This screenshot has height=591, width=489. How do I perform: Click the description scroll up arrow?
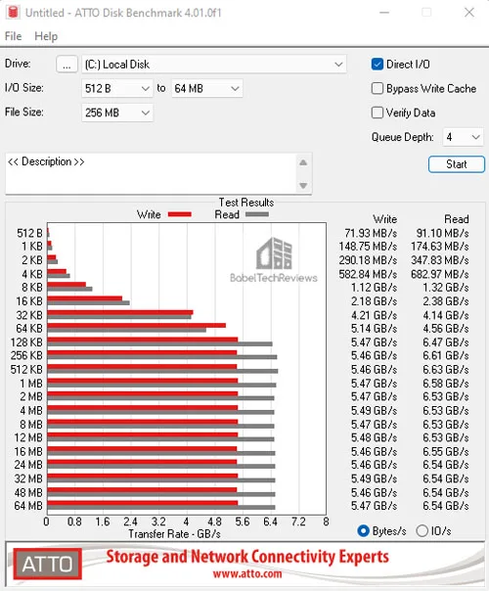303,162
